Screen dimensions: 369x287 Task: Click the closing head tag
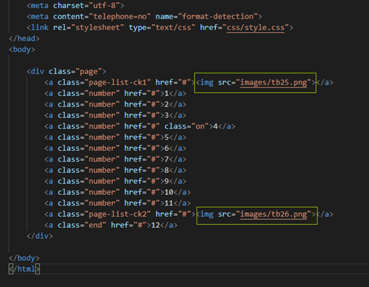(x=24, y=39)
